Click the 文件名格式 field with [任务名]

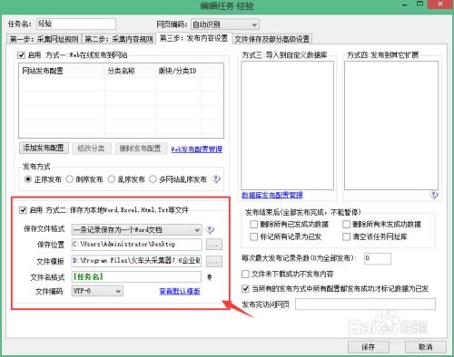136,276
